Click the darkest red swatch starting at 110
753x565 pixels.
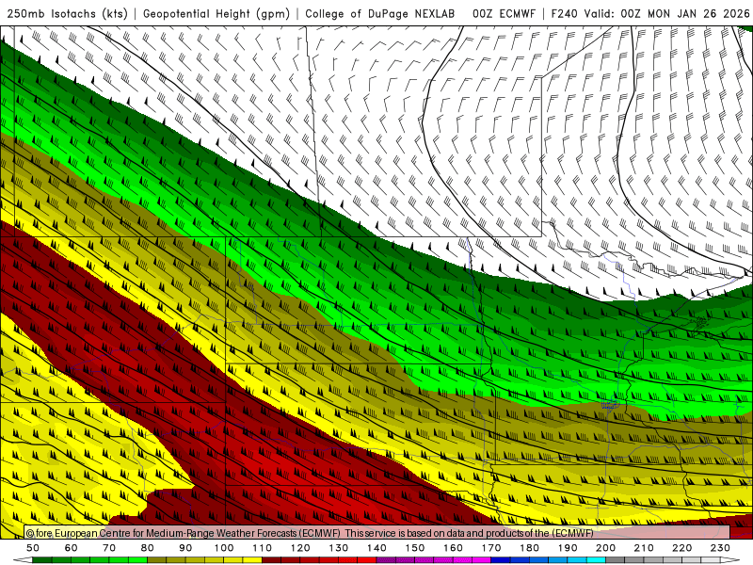tap(271, 560)
